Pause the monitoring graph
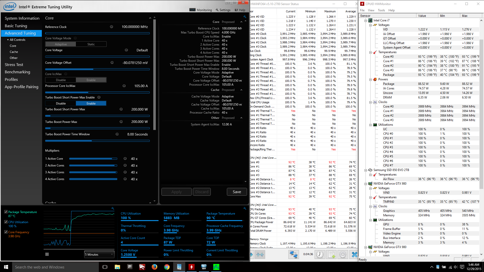This screenshot has height=272, width=484. pyautogui.click(x=47, y=254)
